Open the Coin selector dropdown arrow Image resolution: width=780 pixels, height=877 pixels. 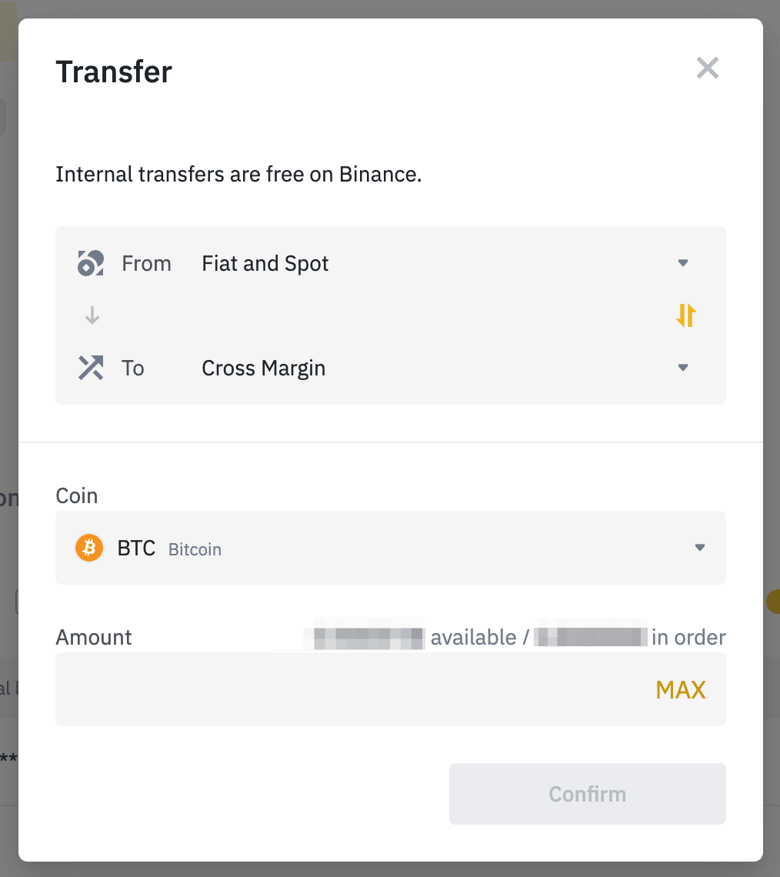click(x=699, y=548)
